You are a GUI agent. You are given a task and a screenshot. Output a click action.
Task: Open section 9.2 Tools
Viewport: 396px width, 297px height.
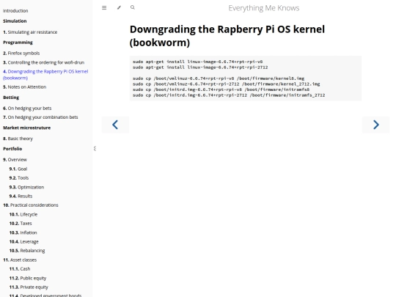tap(19, 178)
